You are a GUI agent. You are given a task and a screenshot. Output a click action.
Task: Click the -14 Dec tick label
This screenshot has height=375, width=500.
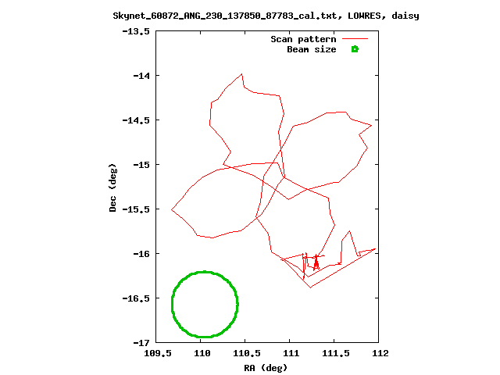pyautogui.click(x=141, y=76)
